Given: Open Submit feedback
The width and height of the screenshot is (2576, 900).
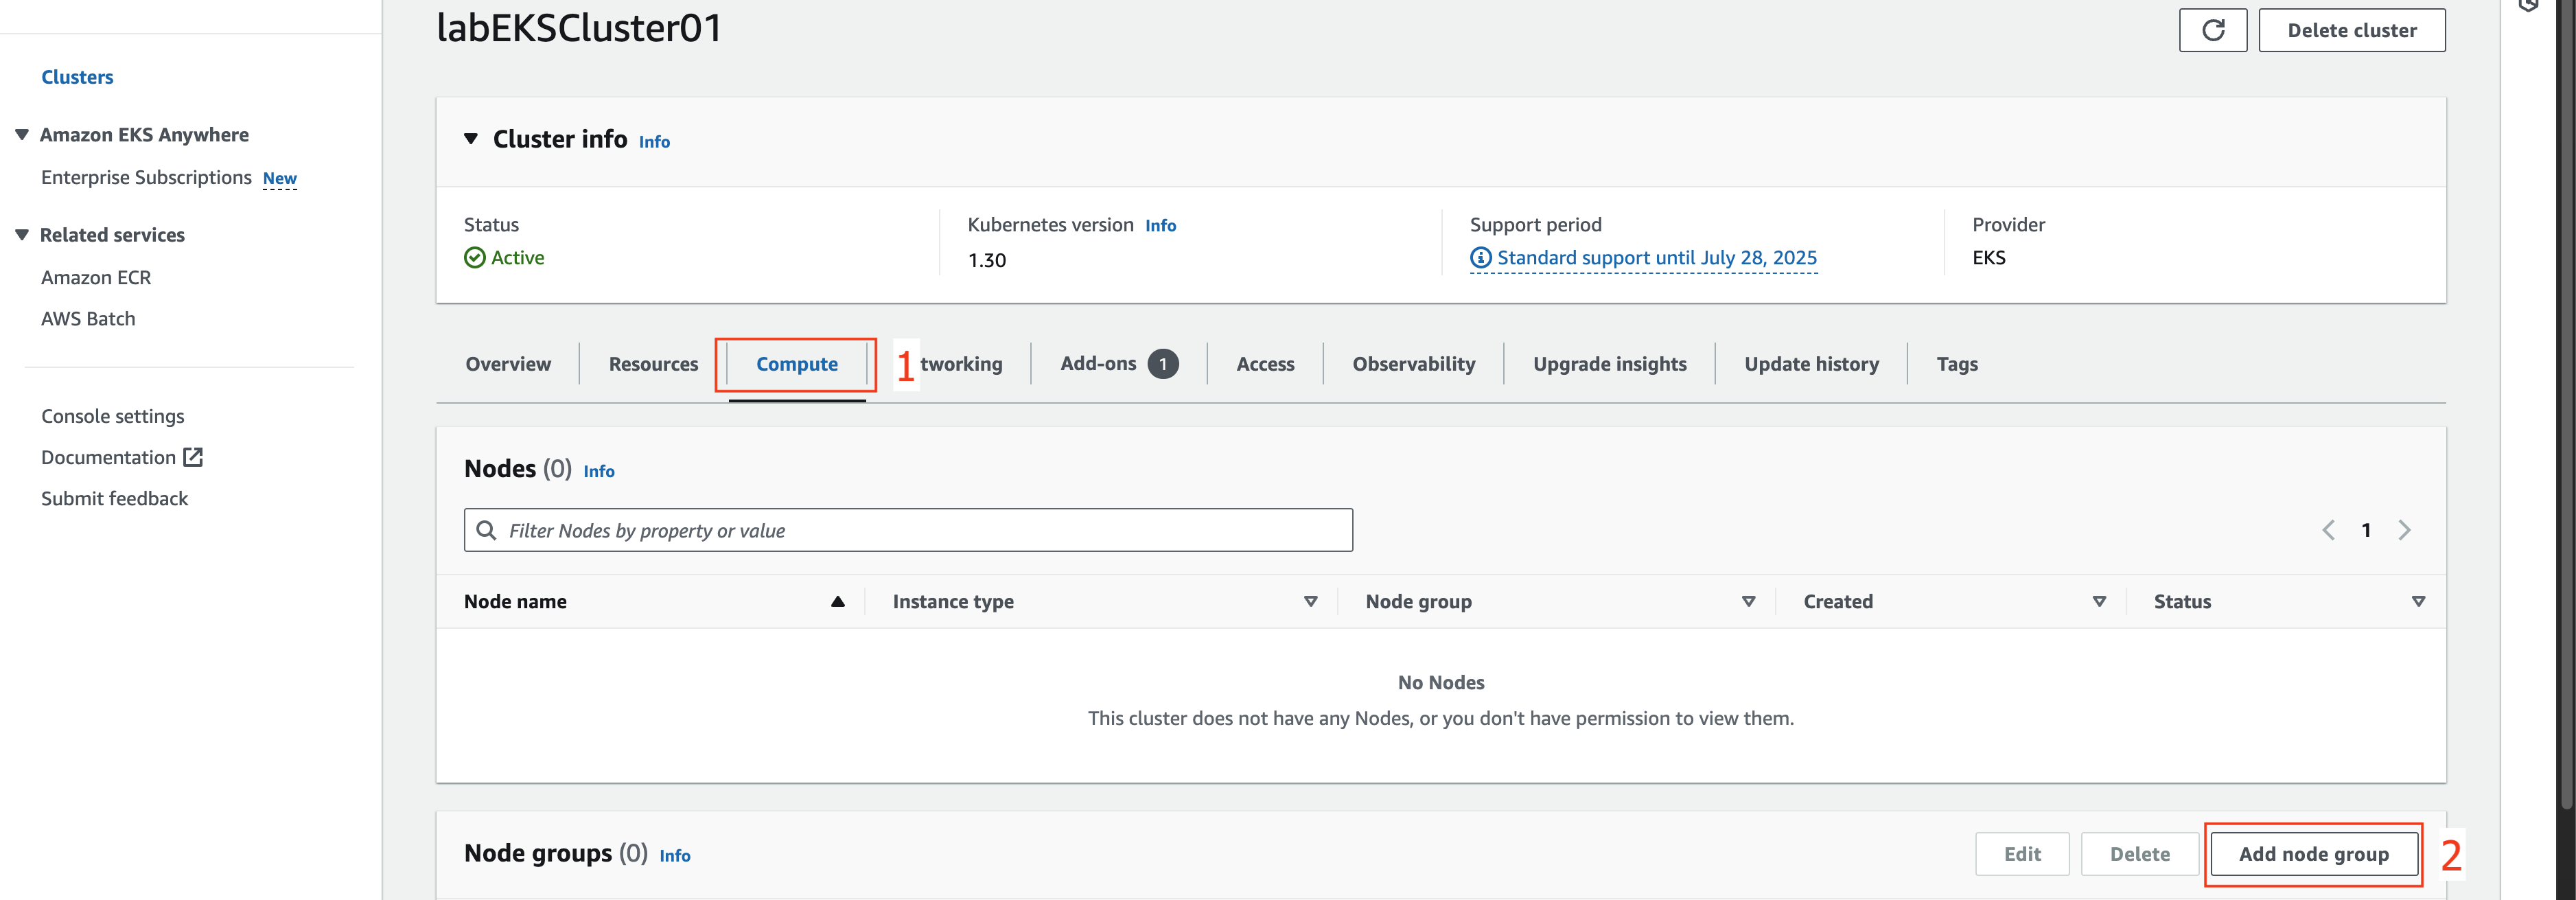Looking at the screenshot, I should pos(114,498).
